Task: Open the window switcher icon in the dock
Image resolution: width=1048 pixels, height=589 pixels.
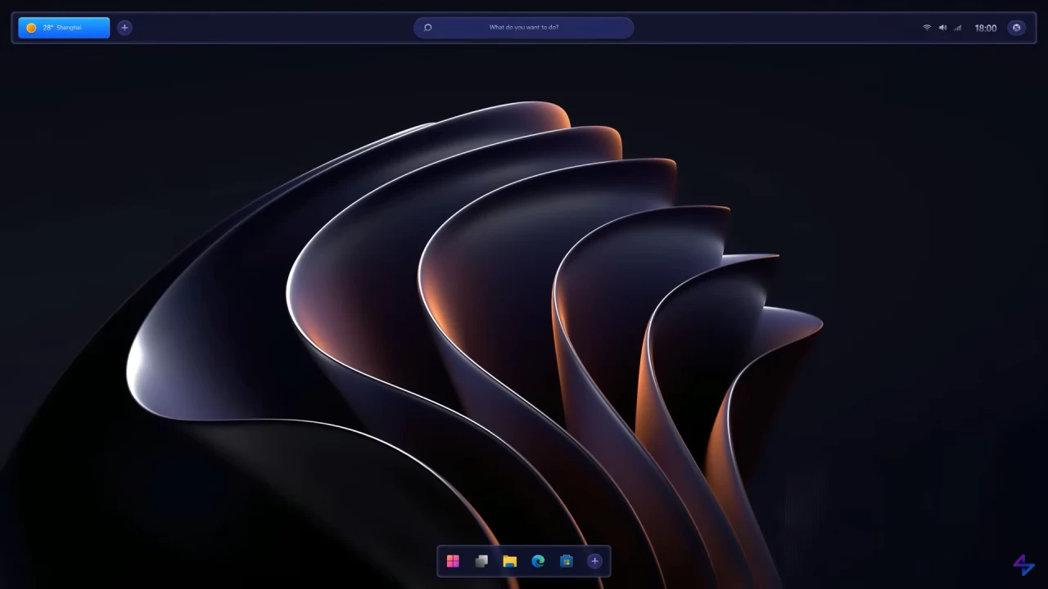Action: coord(481,561)
